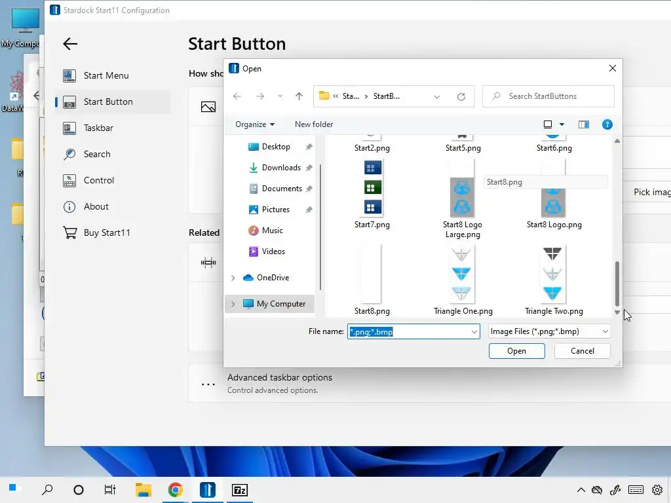Viewport: 671px width, 503px height.
Task: Select Videos in the navigation pane
Action: click(273, 251)
